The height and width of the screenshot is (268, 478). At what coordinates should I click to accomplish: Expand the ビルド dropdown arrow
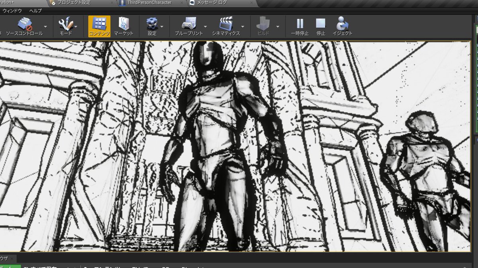click(278, 27)
